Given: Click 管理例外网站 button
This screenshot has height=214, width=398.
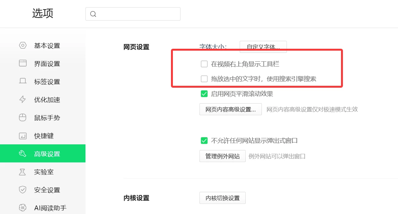Looking at the screenshot, I should coord(222,156).
